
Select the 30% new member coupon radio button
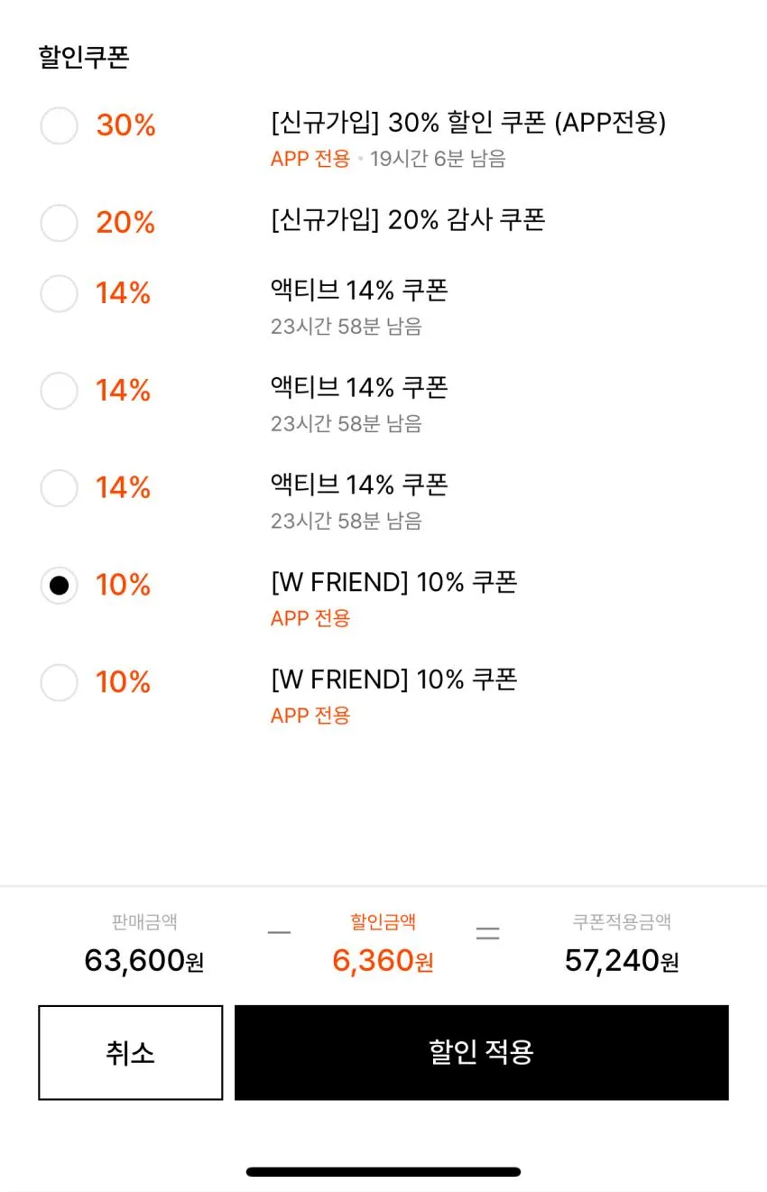59,125
